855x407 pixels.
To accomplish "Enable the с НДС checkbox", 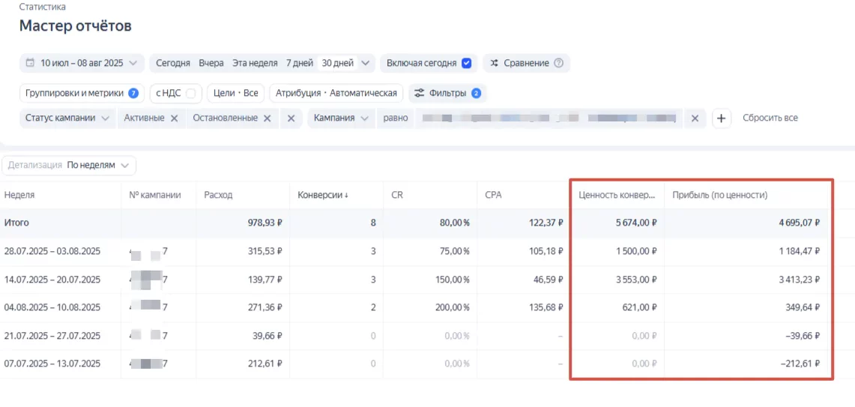I will 190,94.
